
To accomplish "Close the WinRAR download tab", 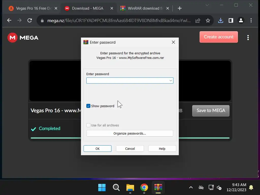I will coord(168,8).
